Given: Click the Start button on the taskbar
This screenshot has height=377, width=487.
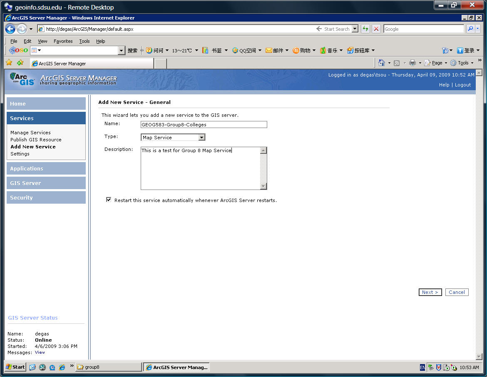Looking at the screenshot, I should tap(15, 367).
